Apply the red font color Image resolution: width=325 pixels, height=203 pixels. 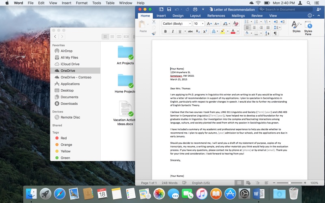pos(233,31)
